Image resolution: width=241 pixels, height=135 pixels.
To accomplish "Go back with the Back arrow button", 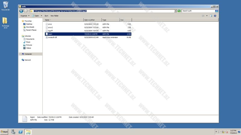I will point(21,11).
